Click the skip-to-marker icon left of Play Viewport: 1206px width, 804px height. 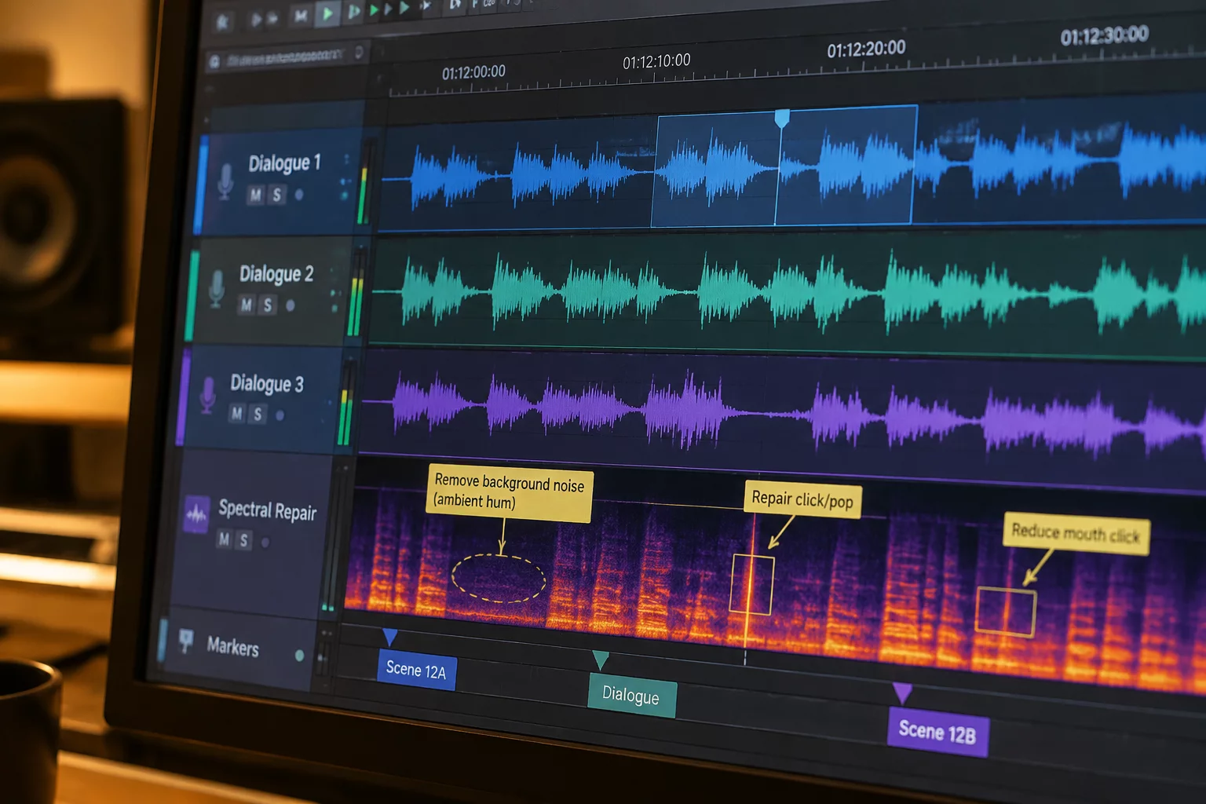300,16
